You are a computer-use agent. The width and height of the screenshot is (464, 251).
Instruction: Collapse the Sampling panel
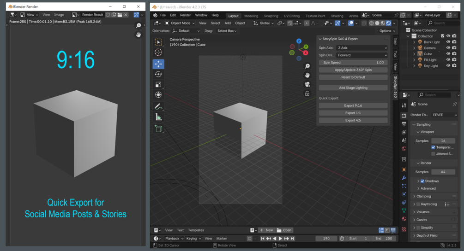pos(423,125)
